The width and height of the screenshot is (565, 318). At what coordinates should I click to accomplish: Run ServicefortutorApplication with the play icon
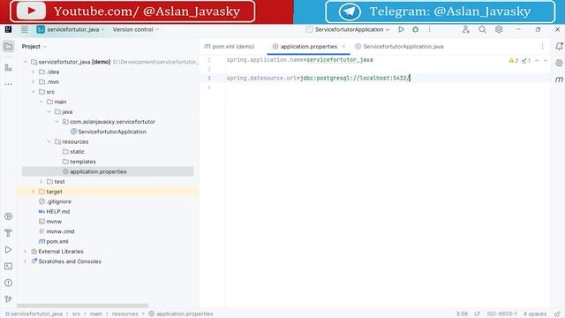coord(401,29)
